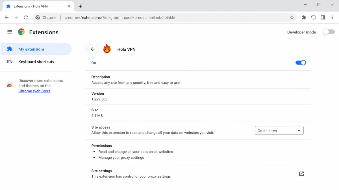Screen dimensions: 339x190
Task: Open the Extensions hamburger main menu
Action: [x=10, y=32]
